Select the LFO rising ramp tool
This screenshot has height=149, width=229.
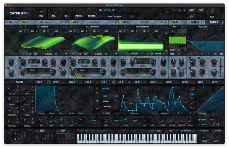click(x=192, y=103)
